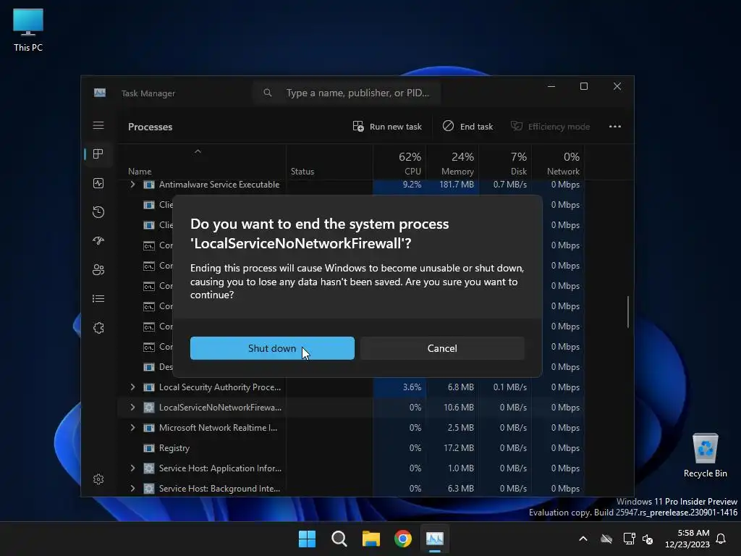Click Local Security Authority process icon
Viewport: 741px width, 556px height.
coord(149,387)
